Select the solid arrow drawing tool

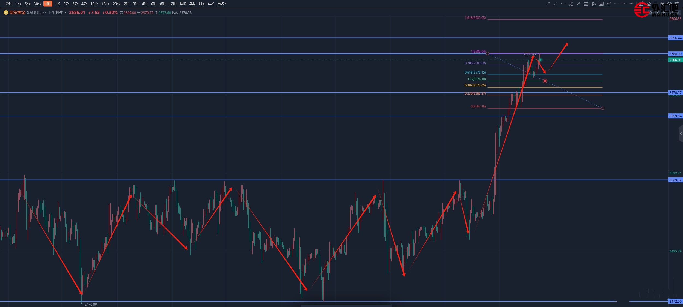pyautogui.click(x=548, y=4)
